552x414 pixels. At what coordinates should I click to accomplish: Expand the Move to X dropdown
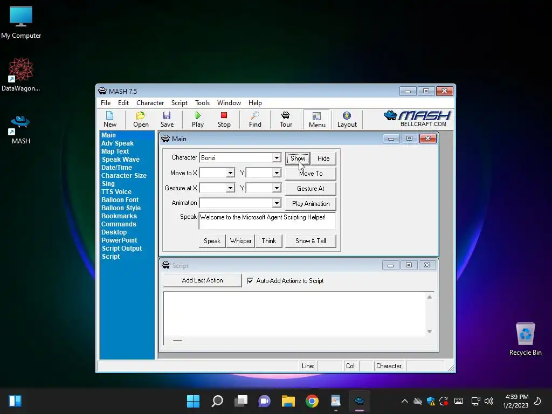point(230,173)
